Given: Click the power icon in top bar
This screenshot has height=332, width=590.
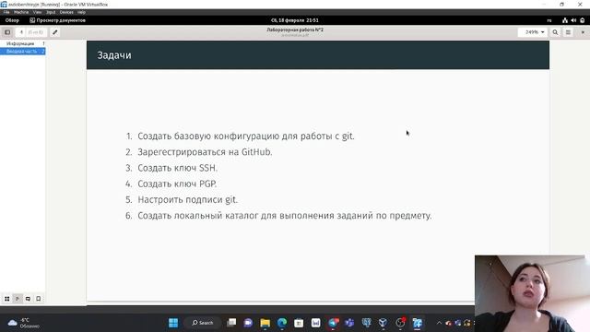Looking at the screenshot, I should tap(582, 20).
